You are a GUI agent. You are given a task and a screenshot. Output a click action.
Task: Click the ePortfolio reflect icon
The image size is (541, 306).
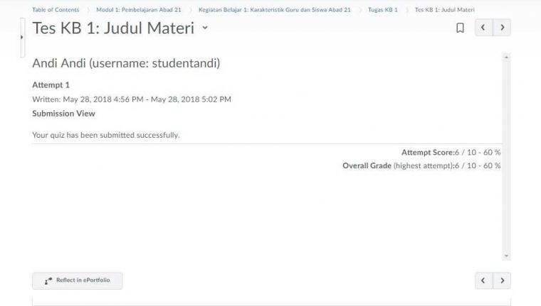click(48, 281)
